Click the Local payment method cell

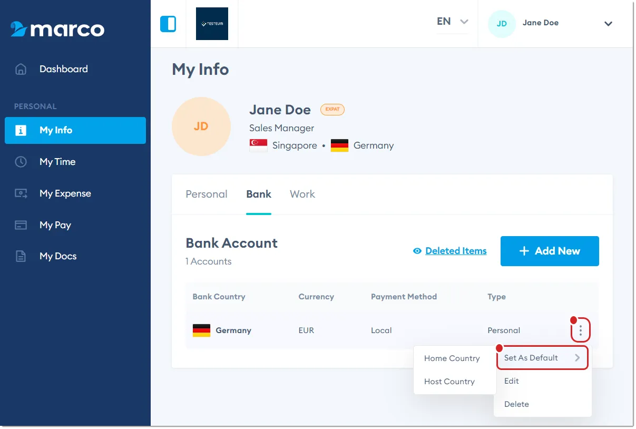pos(381,330)
